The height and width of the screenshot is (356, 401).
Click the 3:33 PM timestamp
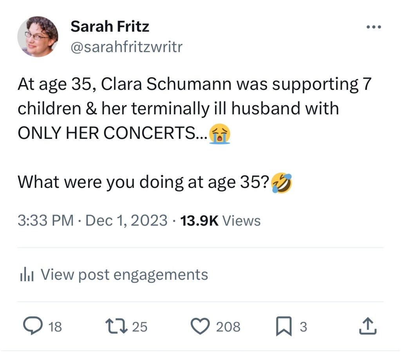(x=46, y=220)
